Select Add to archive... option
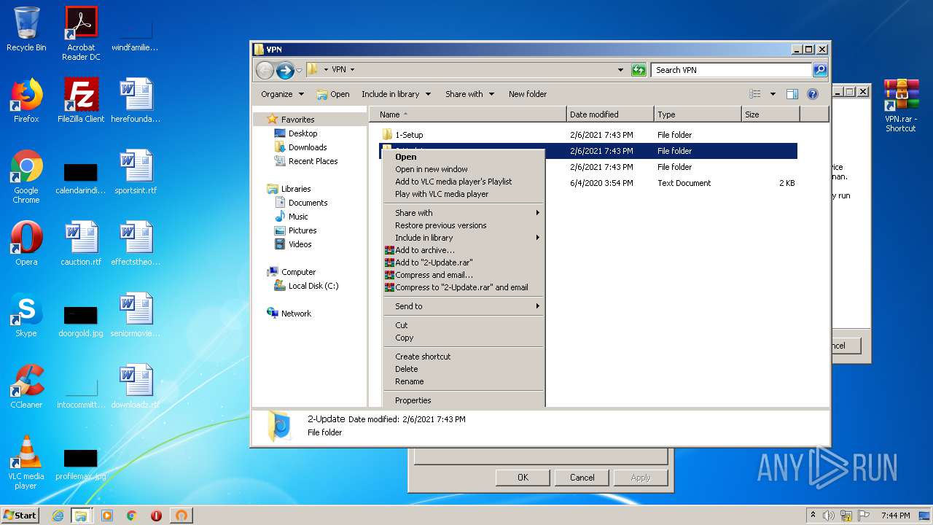Screen dimensions: 933x525 [x=464, y=250]
